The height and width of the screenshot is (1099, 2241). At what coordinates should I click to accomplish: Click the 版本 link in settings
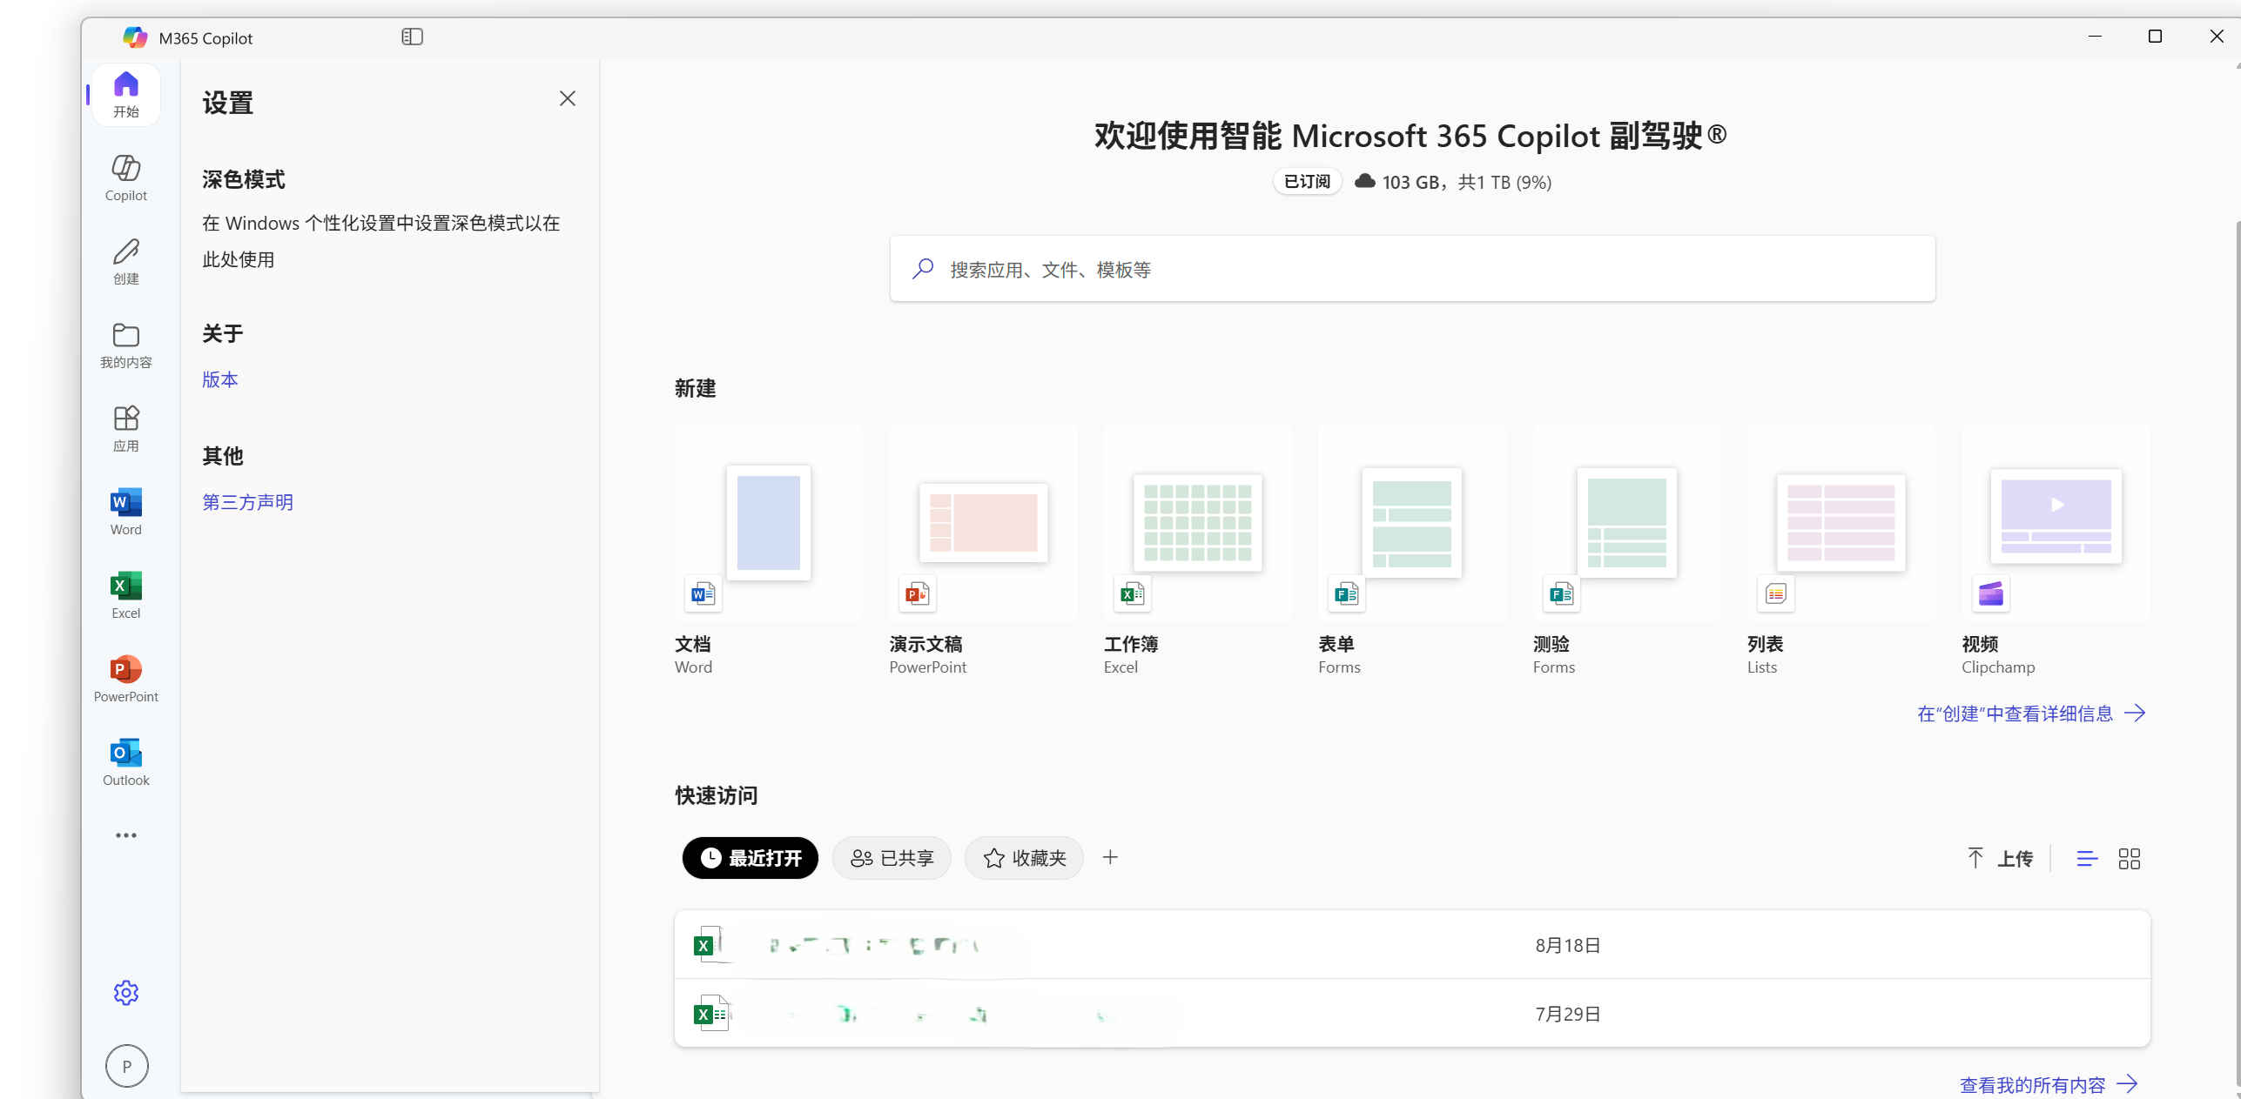tap(219, 379)
